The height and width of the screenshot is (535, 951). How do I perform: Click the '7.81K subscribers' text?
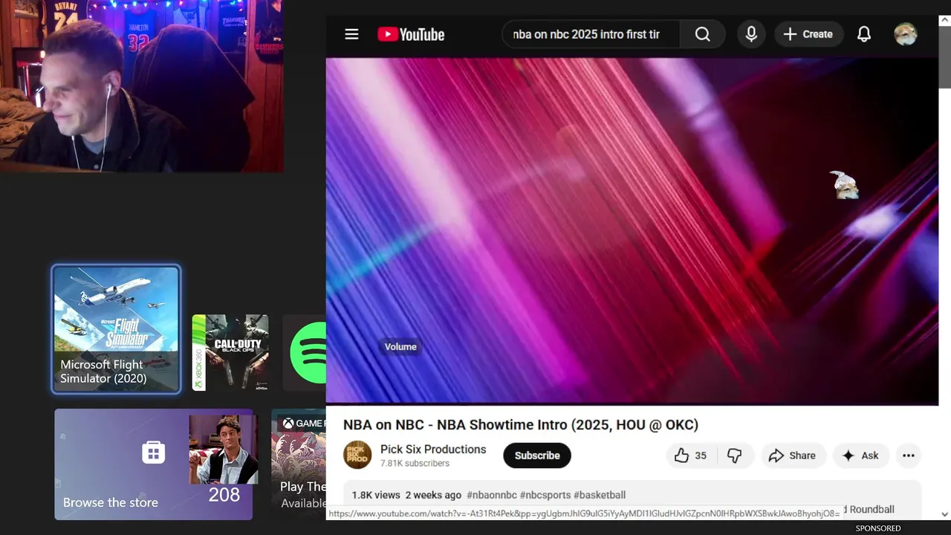[415, 463]
